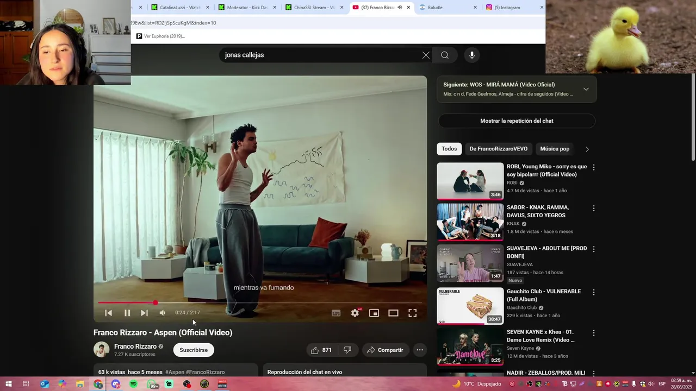Open SEVEN KAYNE x Khea Dame Love thumbnail

point(470,346)
